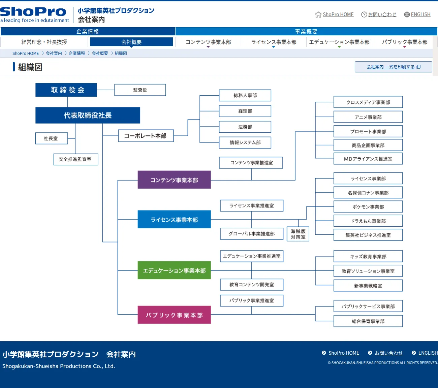Click the コンテンツ事業推進室 box
438x388 pixels.
tap(251, 163)
